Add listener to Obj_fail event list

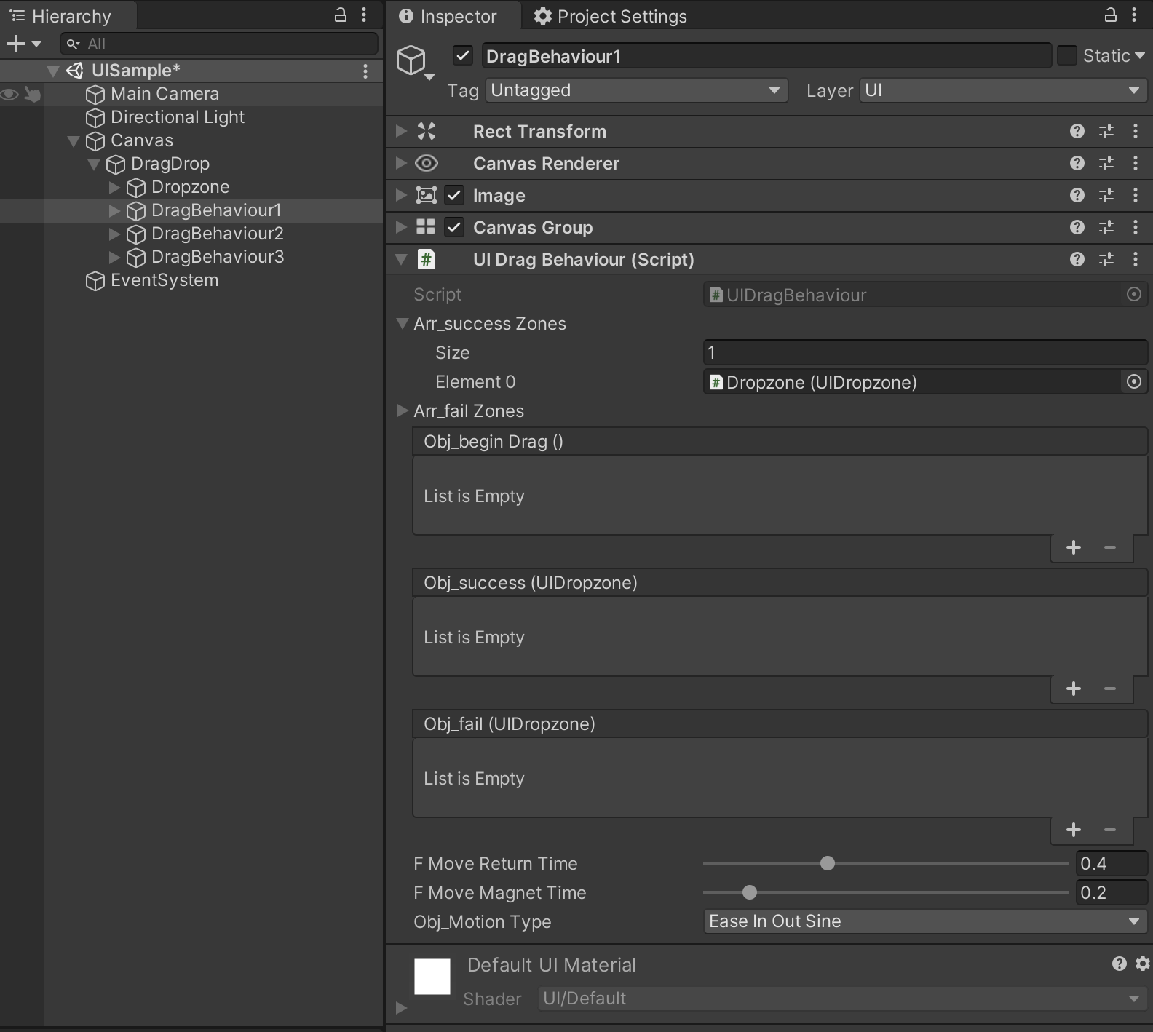click(x=1074, y=830)
